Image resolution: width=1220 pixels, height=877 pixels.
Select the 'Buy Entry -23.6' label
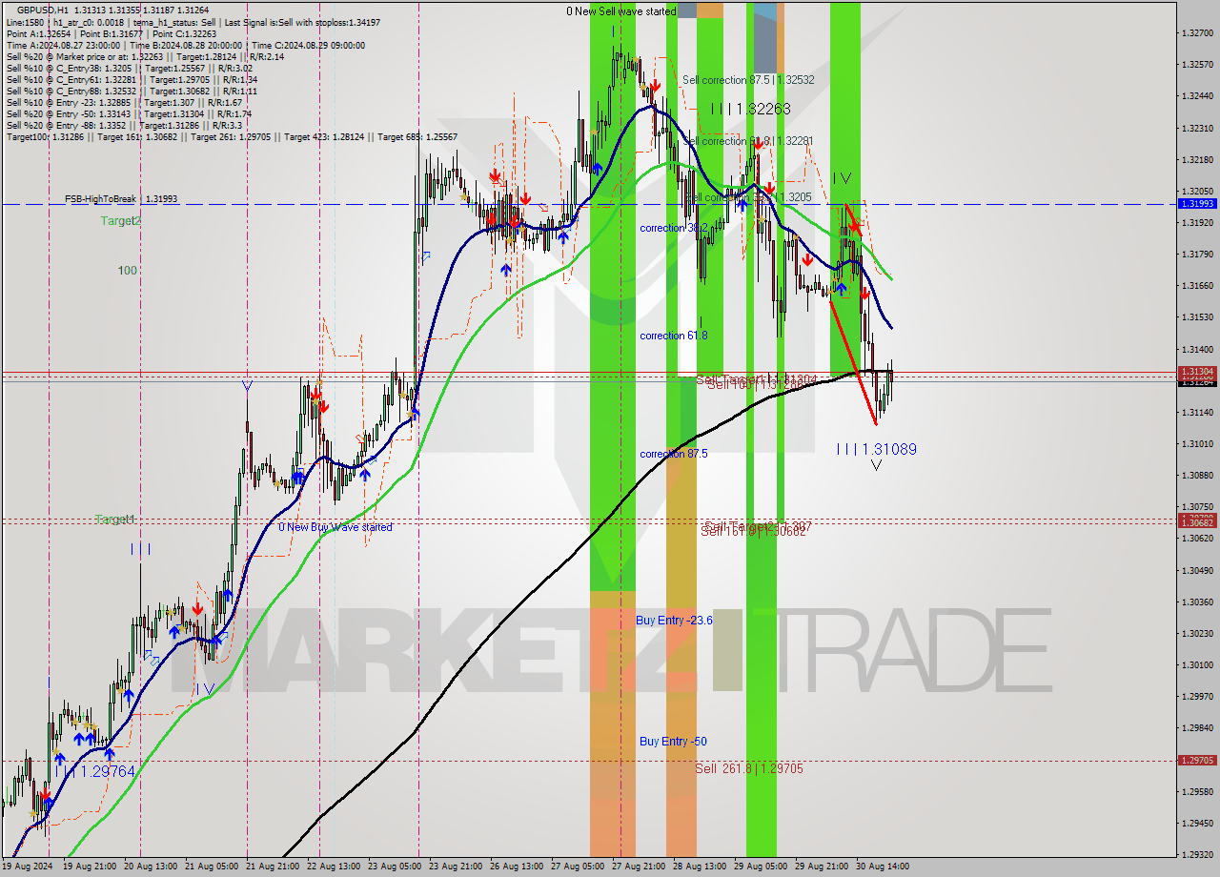pyautogui.click(x=674, y=621)
